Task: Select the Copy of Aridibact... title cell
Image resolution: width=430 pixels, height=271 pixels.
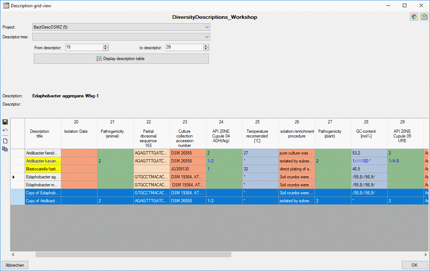Action: (43, 201)
